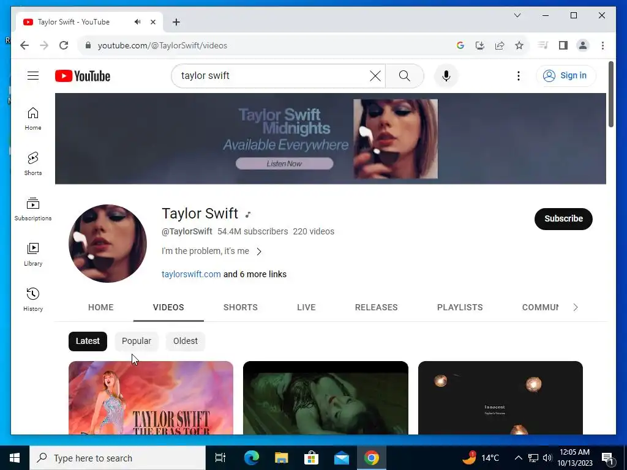Open tab search dropdown arrow
The image size is (627, 470).
[x=517, y=15]
